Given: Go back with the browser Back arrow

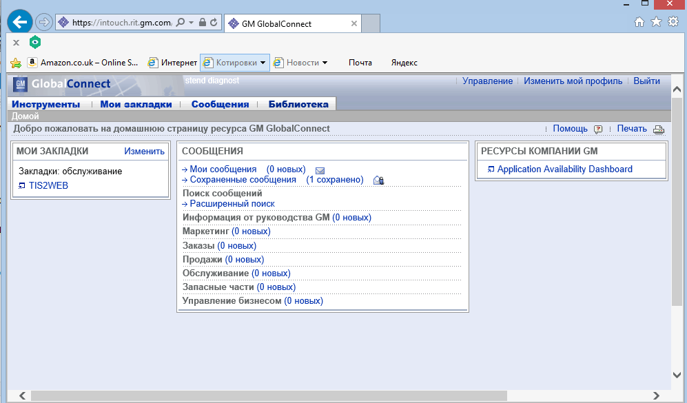Looking at the screenshot, I should coord(20,22).
